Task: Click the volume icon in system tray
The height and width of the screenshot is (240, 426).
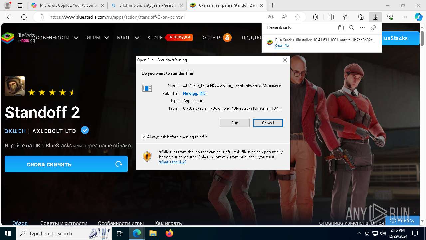Action: click(x=383, y=233)
